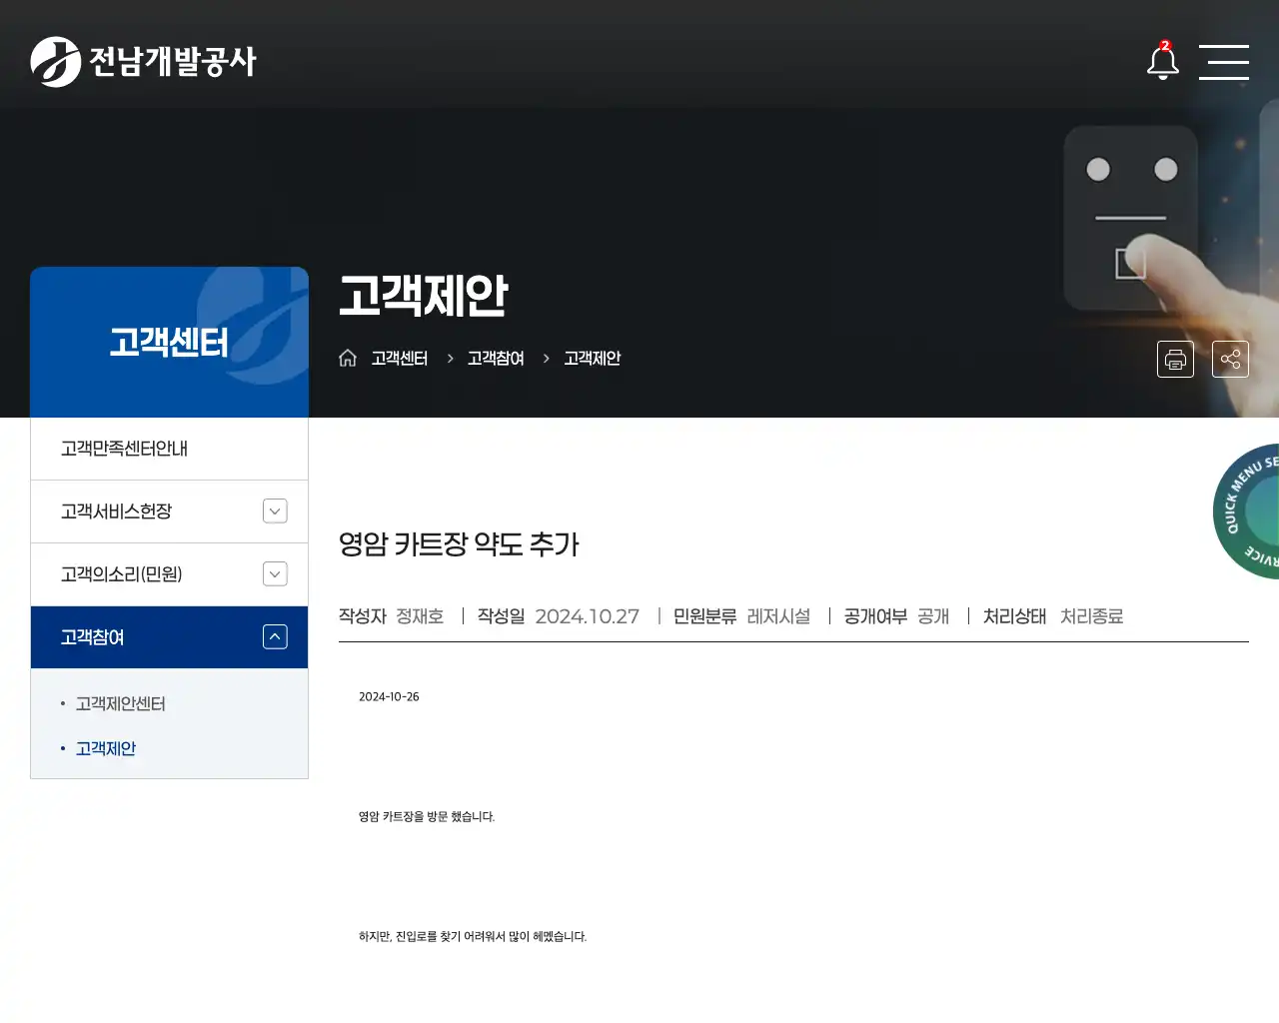Open 고객만족센터안내 in side menu
The image size is (1279, 1023).
(x=169, y=449)
